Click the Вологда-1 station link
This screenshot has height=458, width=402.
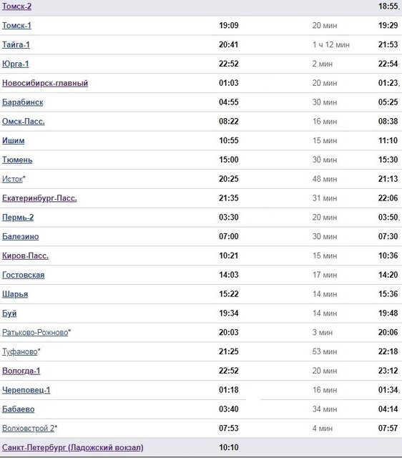point(21,371)
